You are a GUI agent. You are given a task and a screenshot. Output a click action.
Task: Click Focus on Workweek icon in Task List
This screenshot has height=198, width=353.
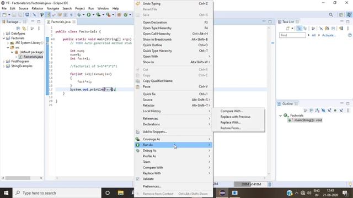(x=313, y=29)
